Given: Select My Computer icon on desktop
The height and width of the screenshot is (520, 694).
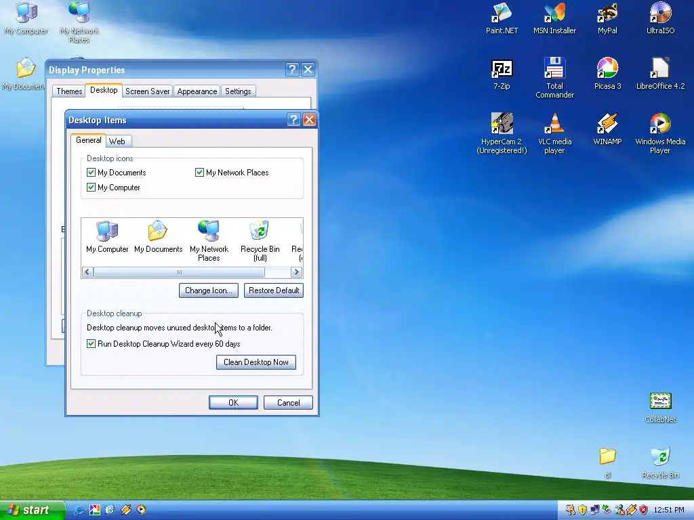Looking at the screenshot, I should pos(26,18).
